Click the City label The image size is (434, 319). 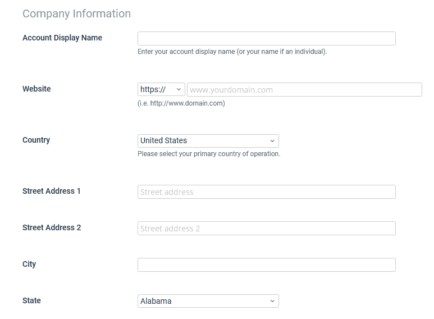coord(29,264)
